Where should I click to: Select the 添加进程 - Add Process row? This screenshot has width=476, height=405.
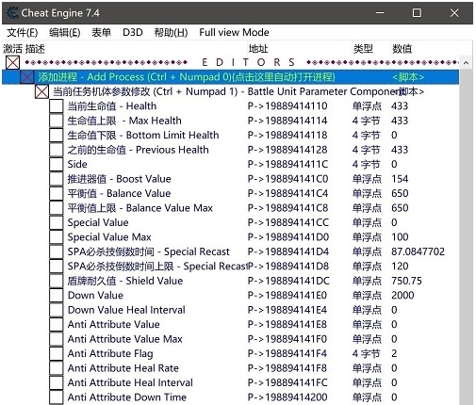click(x=230, y=77)
